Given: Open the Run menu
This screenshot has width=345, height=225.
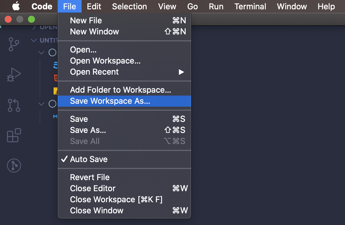Looking at the screenshot, I should tap(216, 6).
